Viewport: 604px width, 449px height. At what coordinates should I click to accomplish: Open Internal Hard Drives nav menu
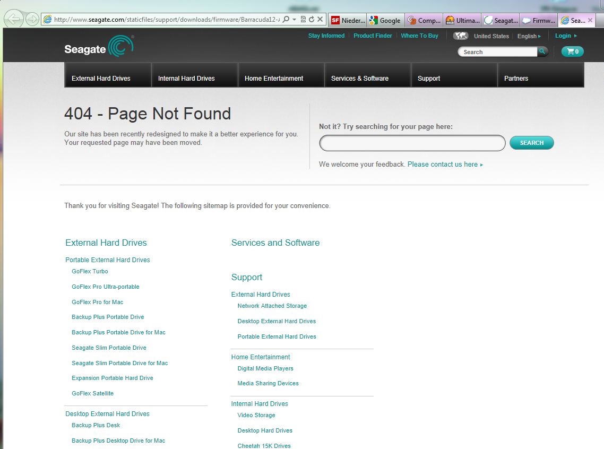pyautogui.click(x=195, y=75)
